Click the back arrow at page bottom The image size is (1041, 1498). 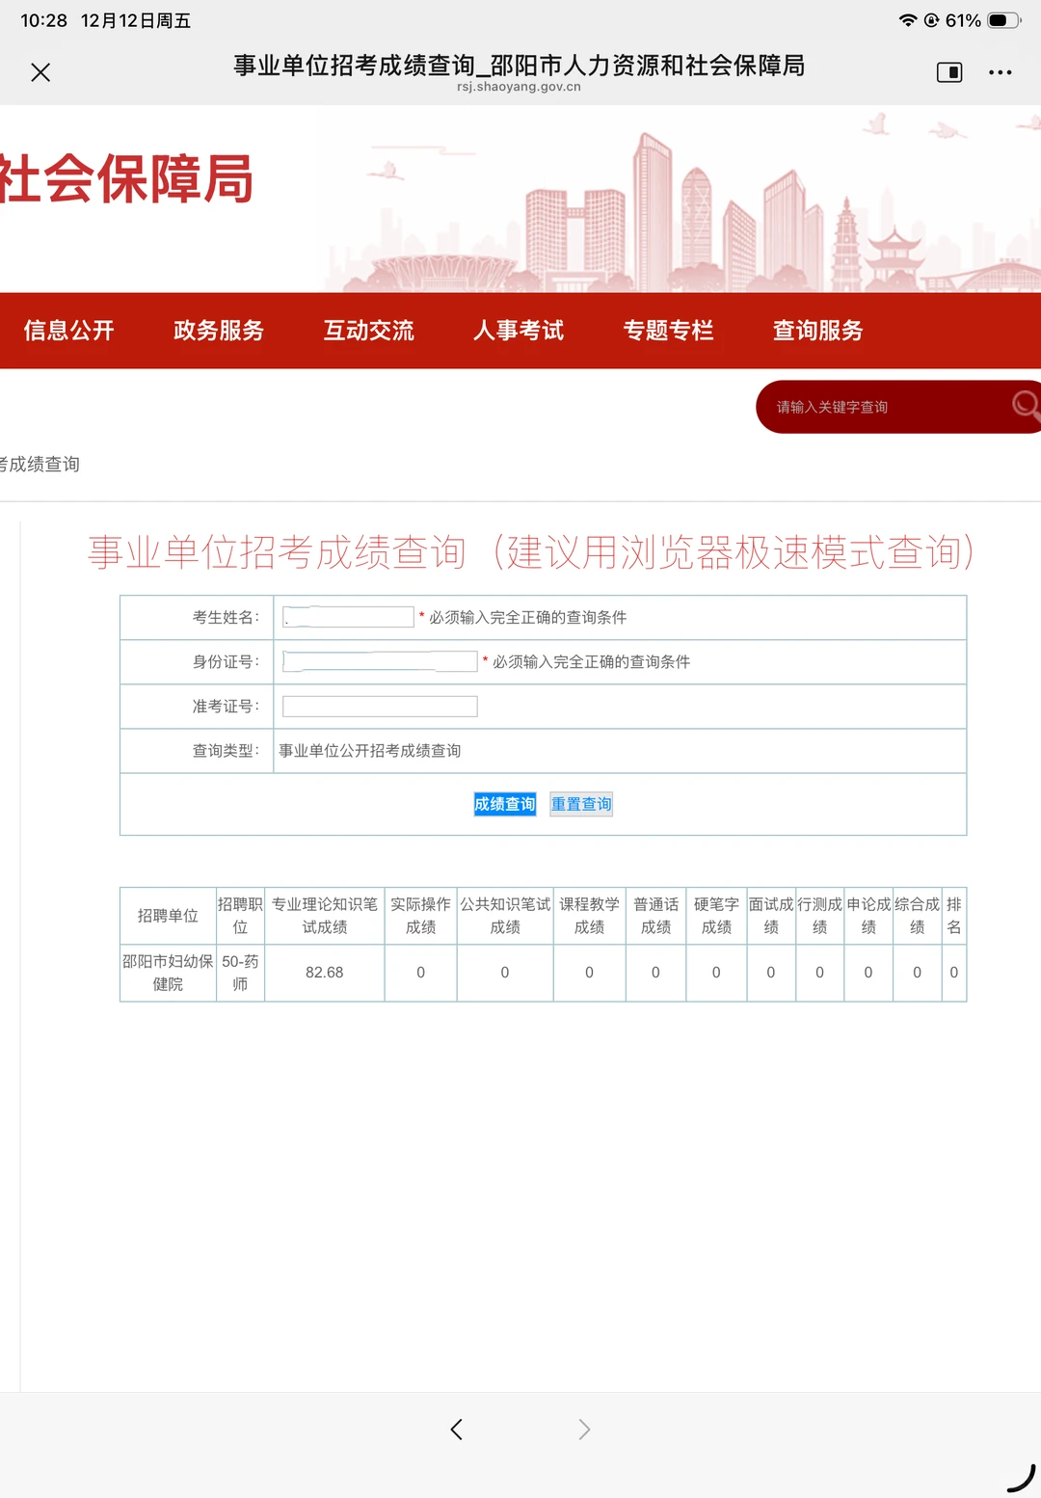[456, 1430]
